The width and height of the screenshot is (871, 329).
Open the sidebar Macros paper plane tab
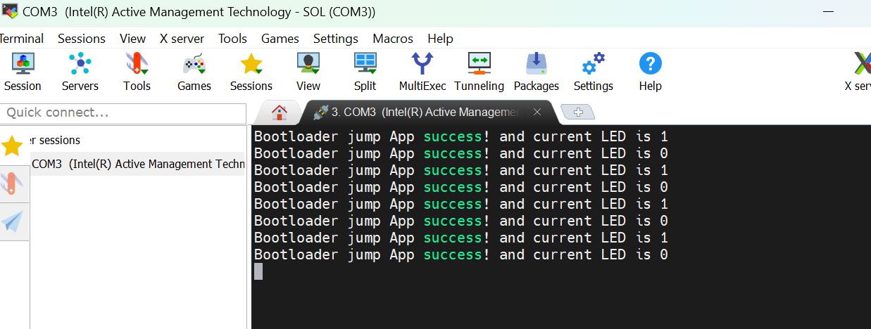point(13,221)
